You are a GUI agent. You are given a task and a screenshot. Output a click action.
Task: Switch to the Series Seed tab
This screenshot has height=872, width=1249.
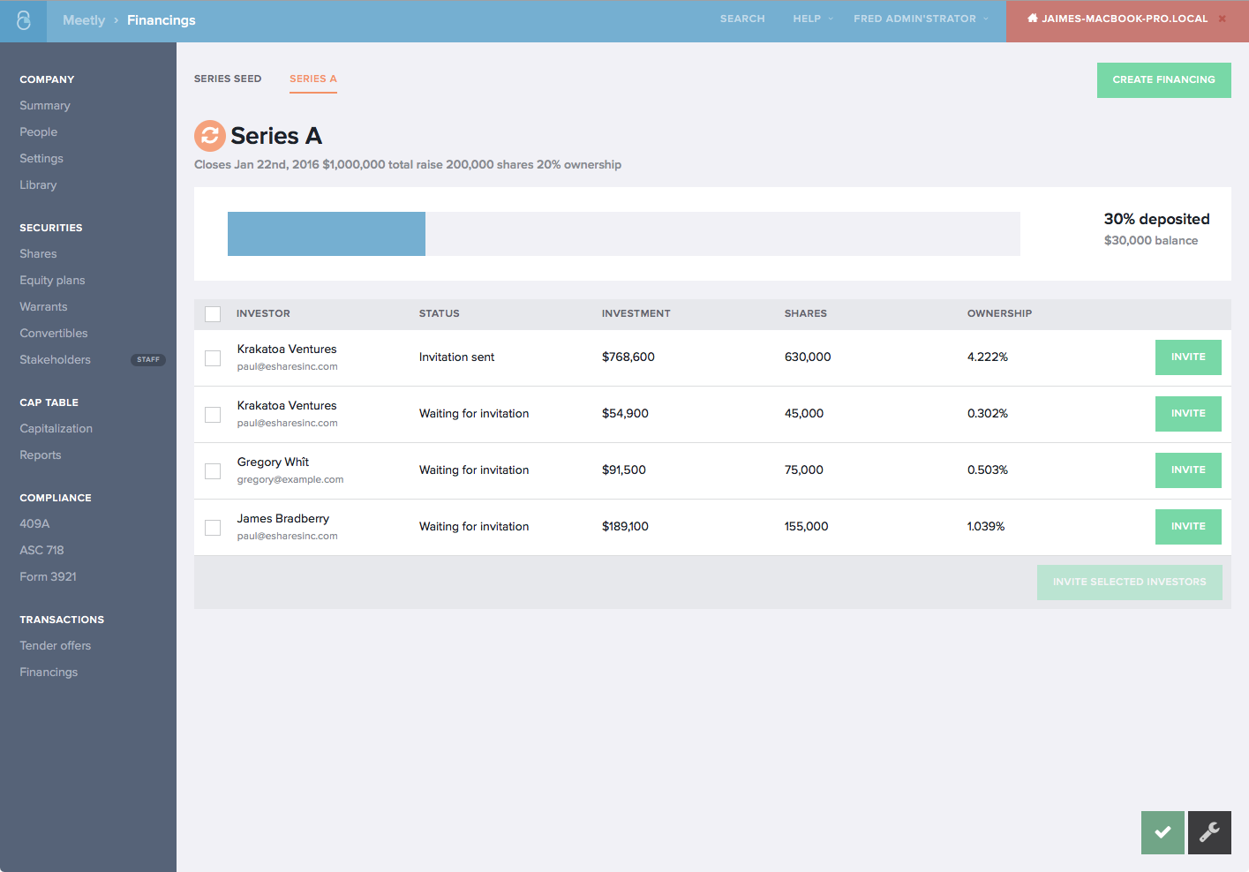point(228,79)
